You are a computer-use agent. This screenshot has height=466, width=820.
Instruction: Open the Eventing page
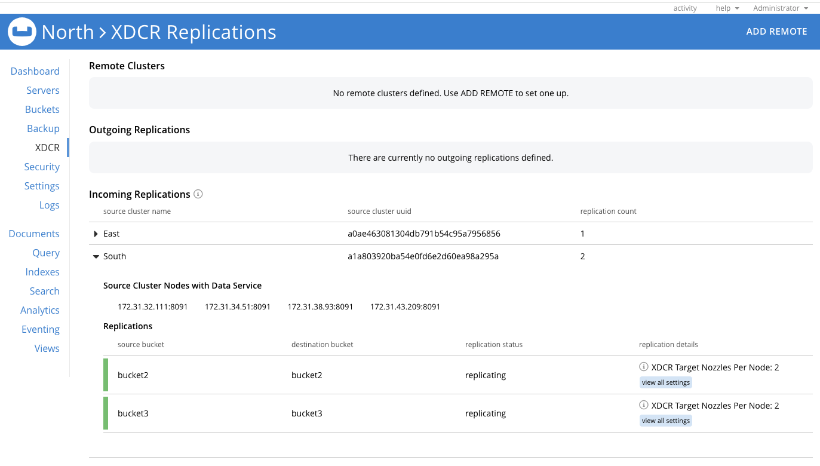41,329
